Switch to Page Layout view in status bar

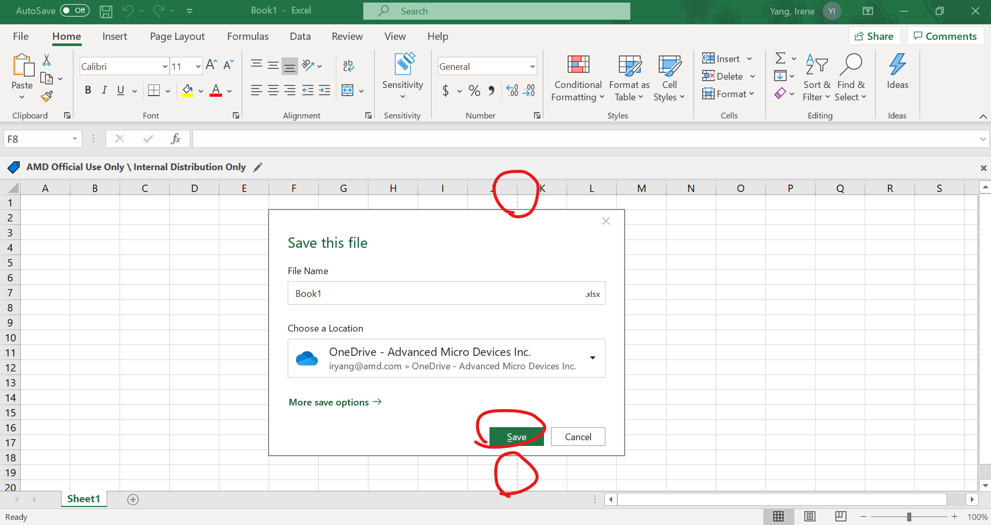pyautogui.click(x=810, y=516)
